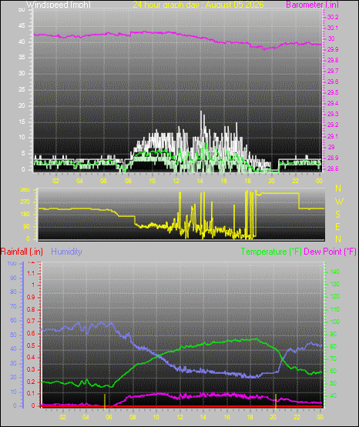The width and height of the screenshot is (359, 427).
Task: Select barometer axis value 29.9
Action: [333, 49]
